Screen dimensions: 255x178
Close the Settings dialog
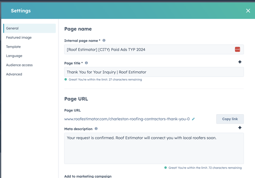coord(248,11)
